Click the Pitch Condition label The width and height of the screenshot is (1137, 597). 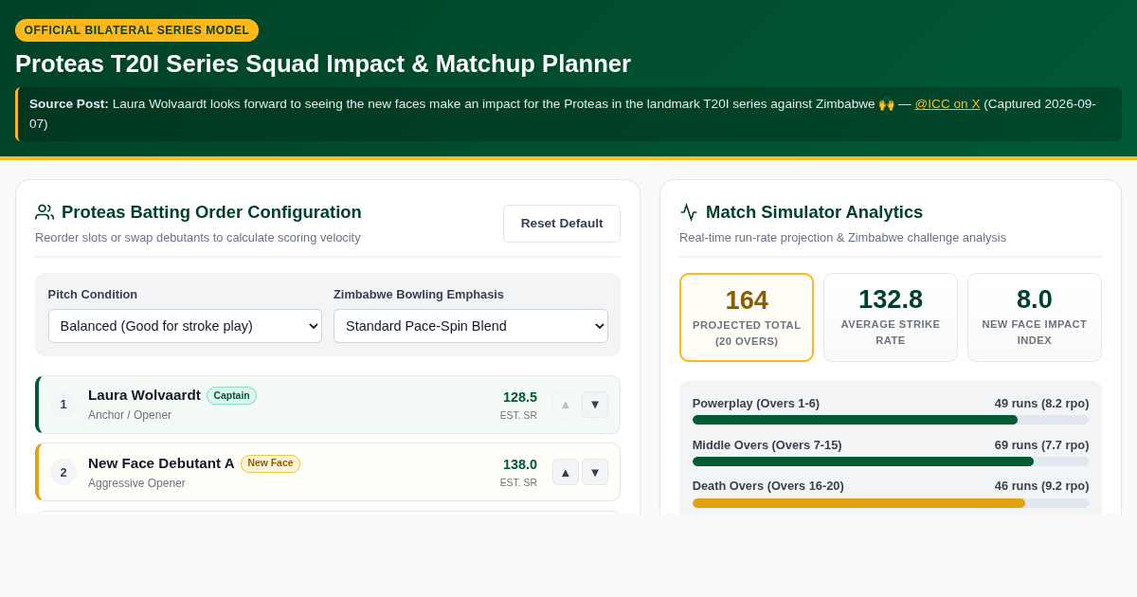93,295
